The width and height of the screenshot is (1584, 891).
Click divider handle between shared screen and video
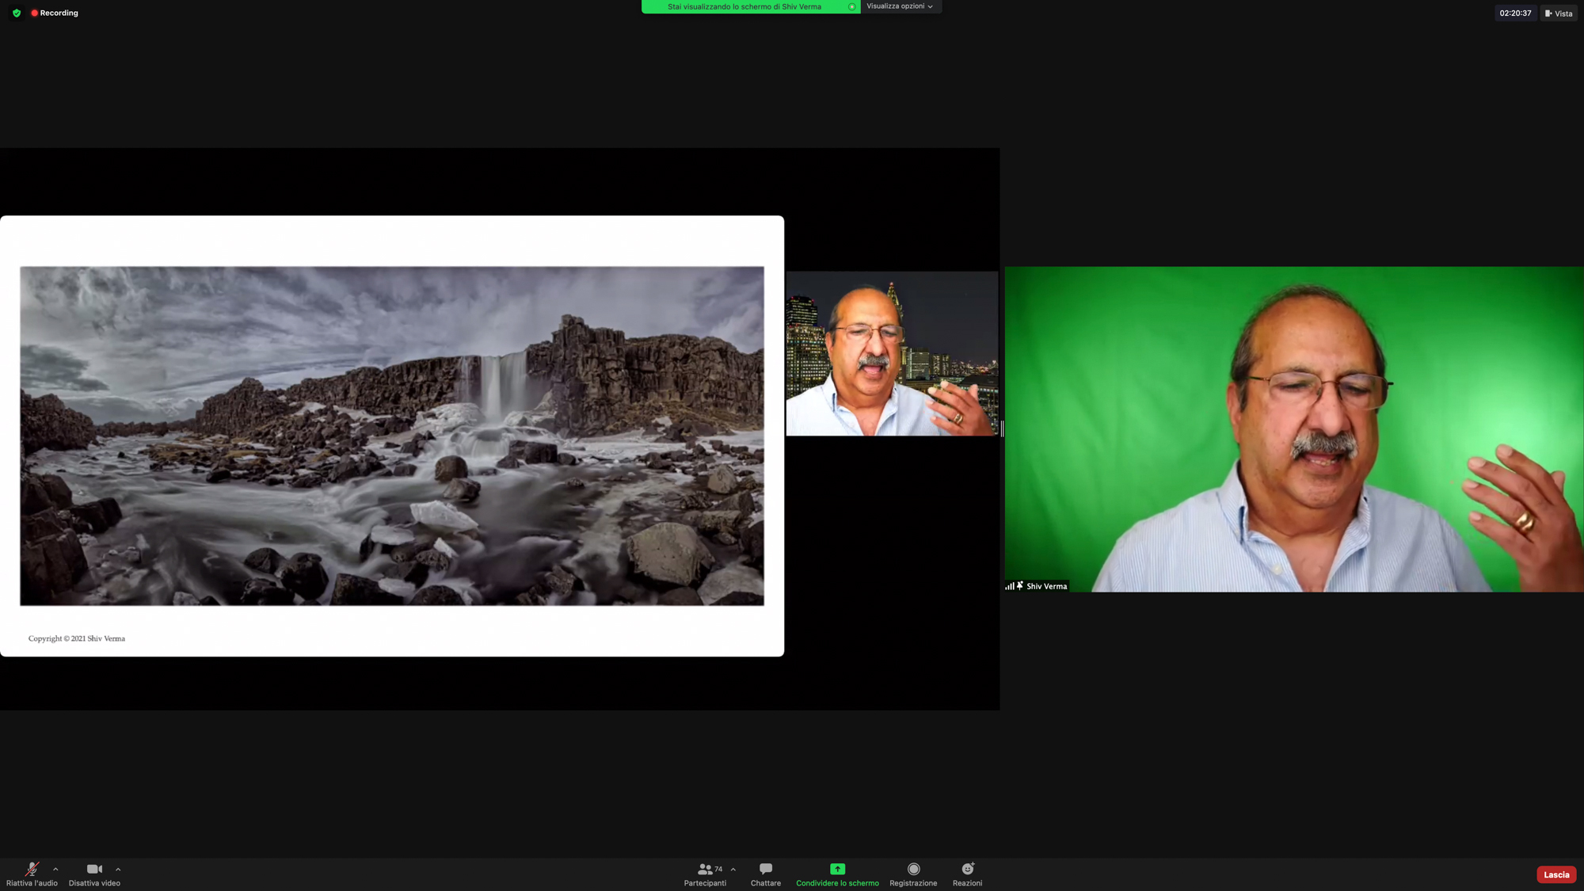[x=1002, y=428]
